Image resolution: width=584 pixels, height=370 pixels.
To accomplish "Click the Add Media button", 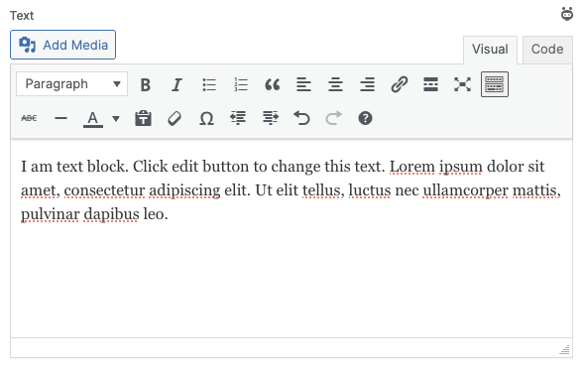I will 62,45.
